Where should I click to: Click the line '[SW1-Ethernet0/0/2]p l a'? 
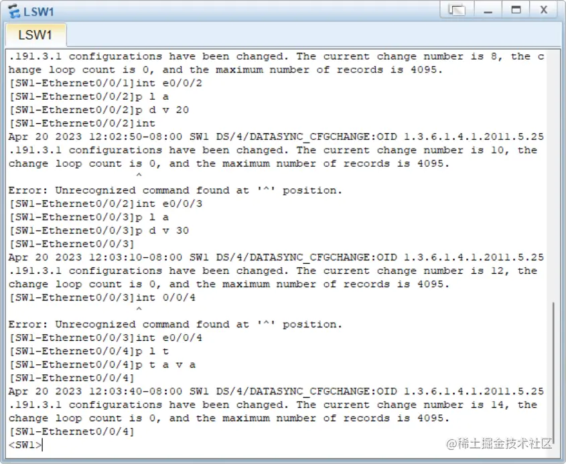[89, 96]
